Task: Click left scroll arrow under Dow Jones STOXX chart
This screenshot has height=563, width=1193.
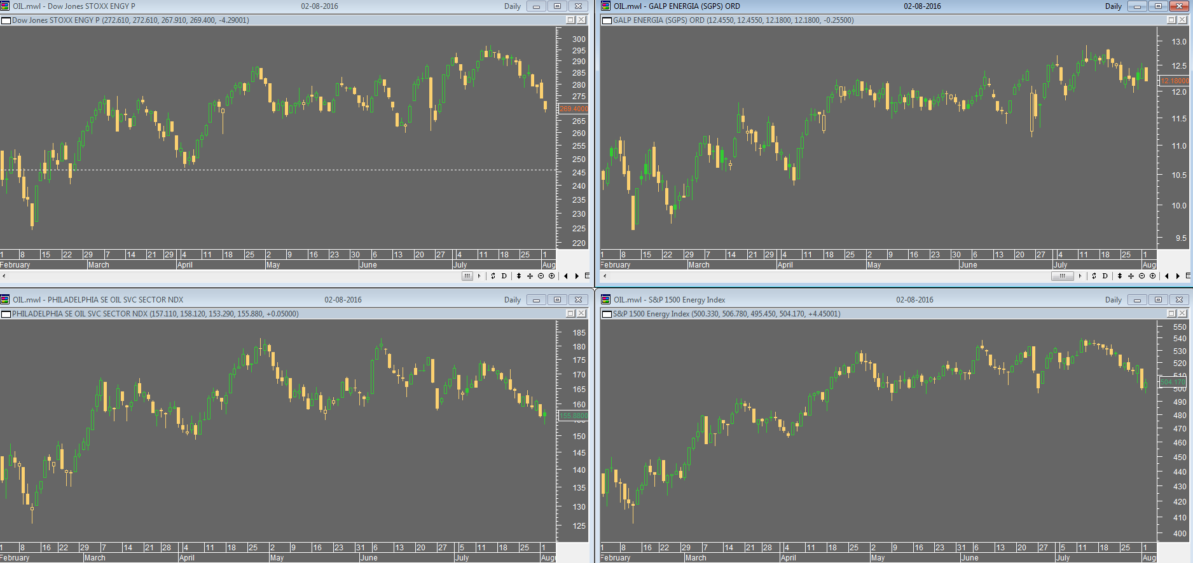Action: click(4, 276)
